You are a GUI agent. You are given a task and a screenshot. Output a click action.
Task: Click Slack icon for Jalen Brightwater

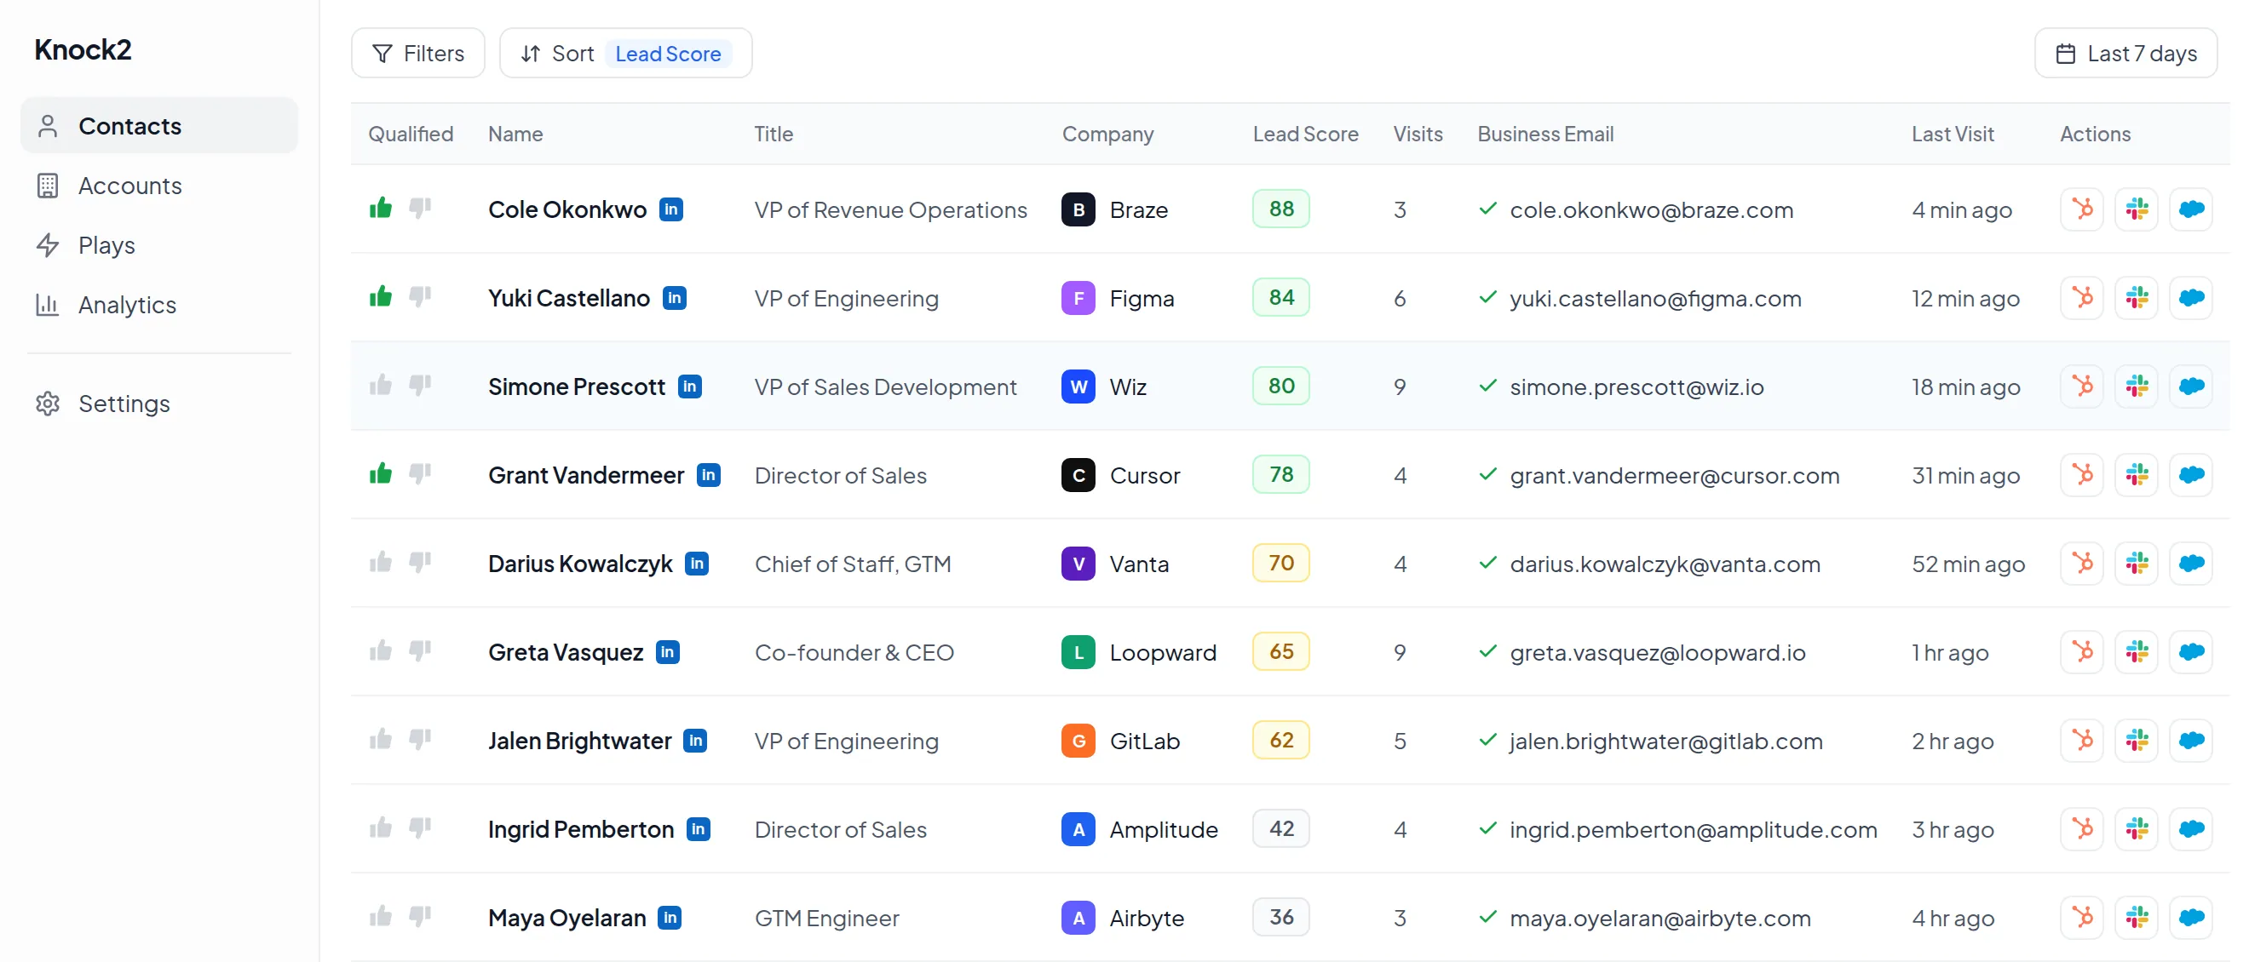(2137, 741)
